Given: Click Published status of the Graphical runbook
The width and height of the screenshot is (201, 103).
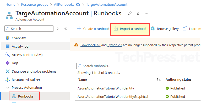Looking at the screenshot, I should [177, 96].
